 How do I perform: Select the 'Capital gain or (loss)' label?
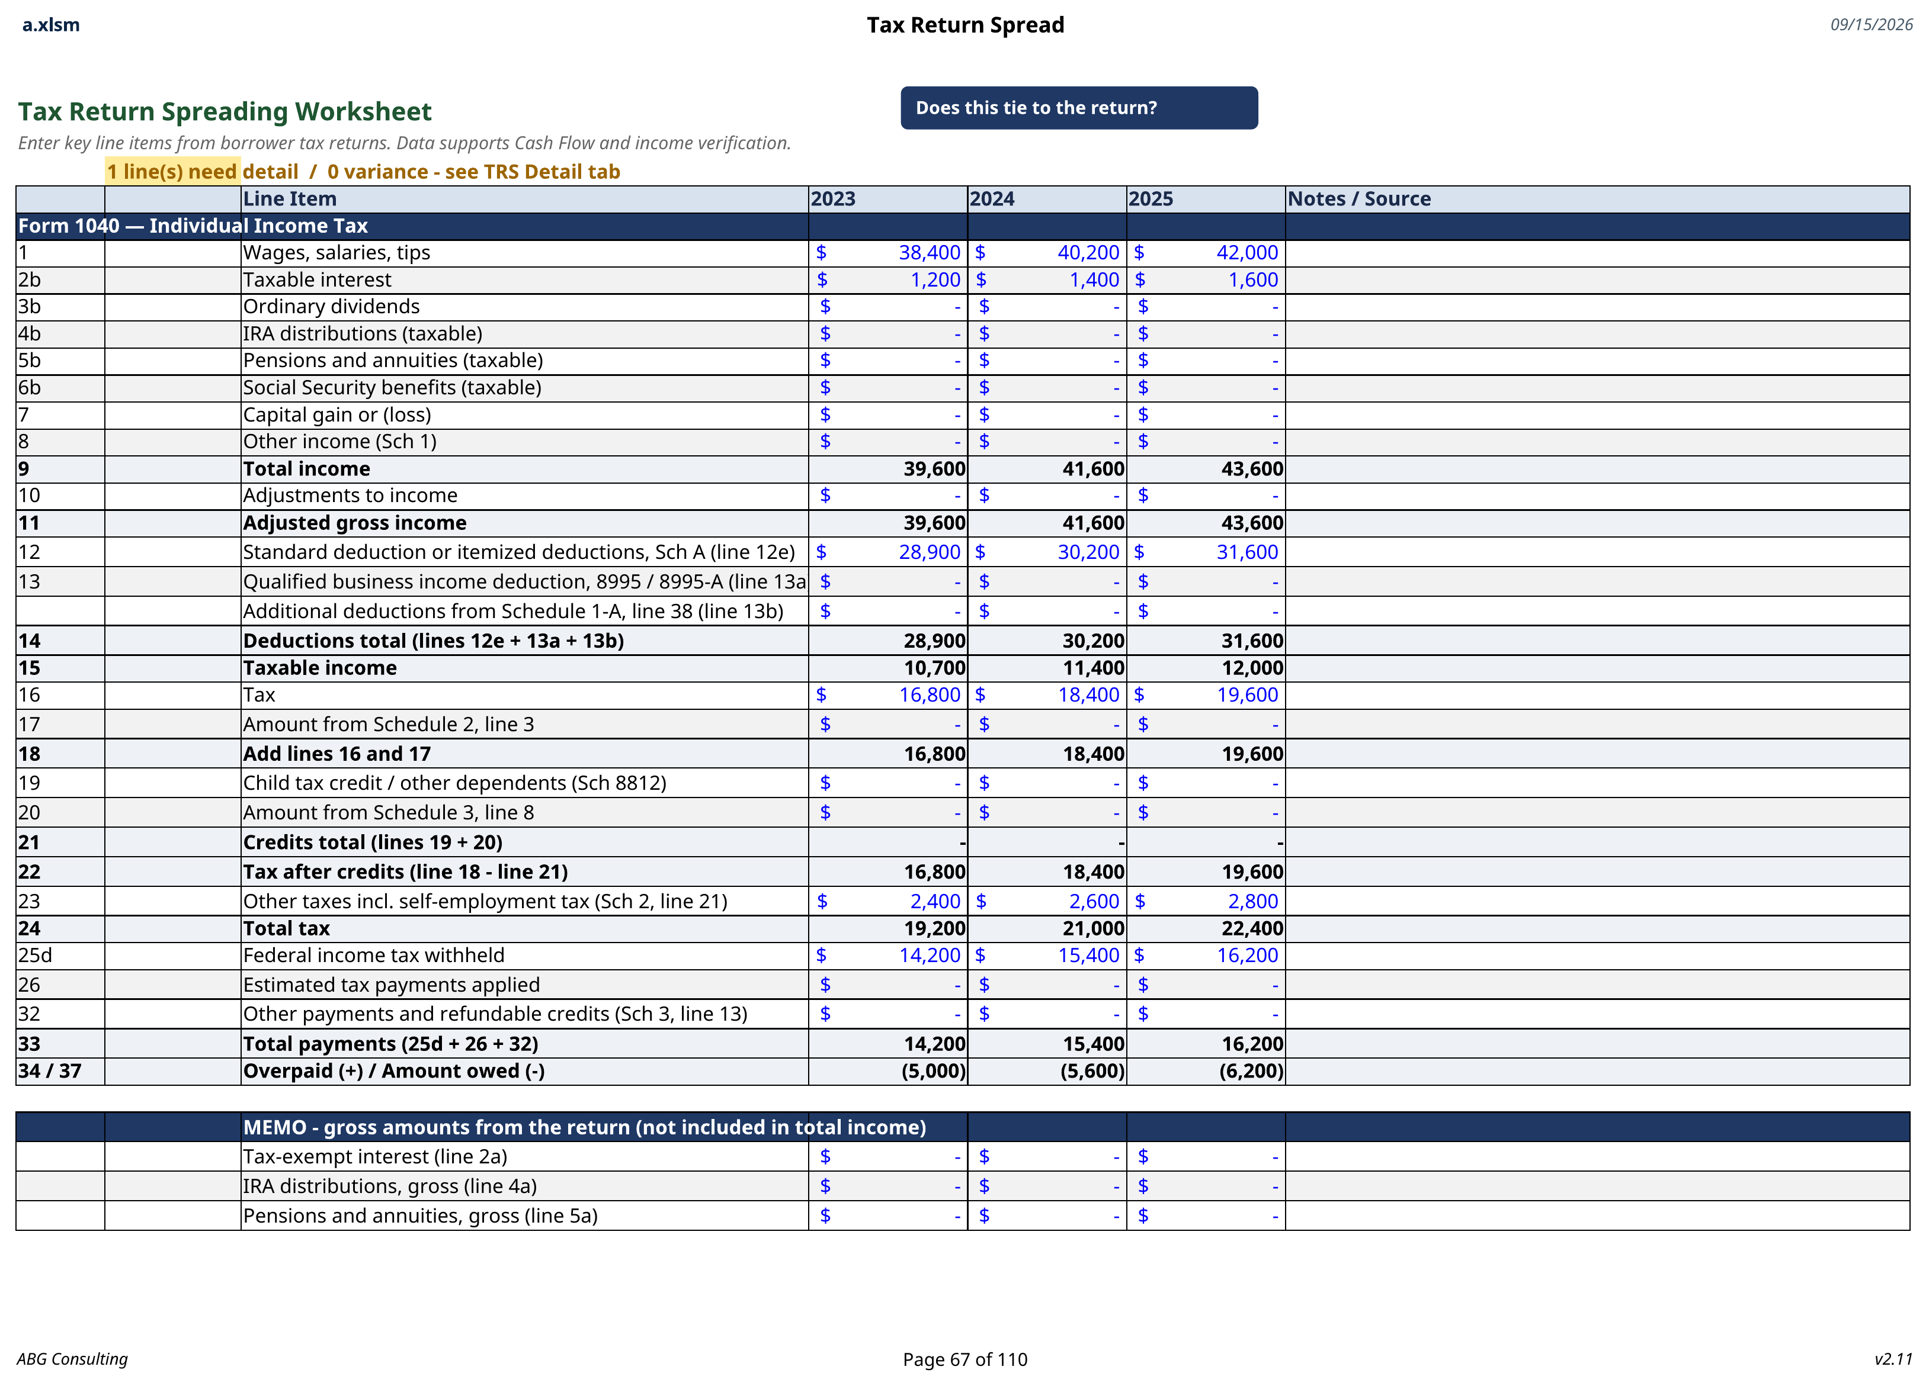[x=337, y=414]
